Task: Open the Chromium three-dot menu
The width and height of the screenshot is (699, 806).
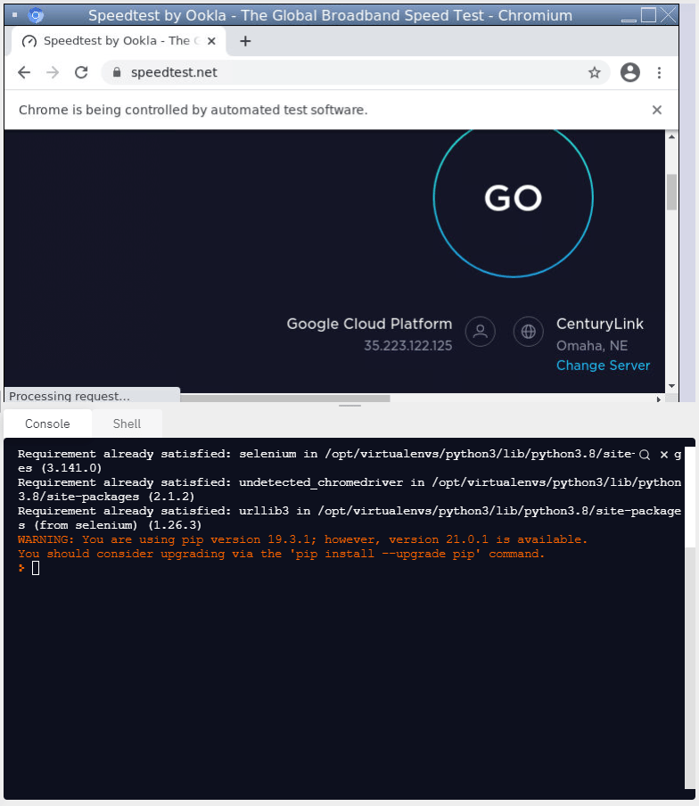Action: click(x=659, y=72)
